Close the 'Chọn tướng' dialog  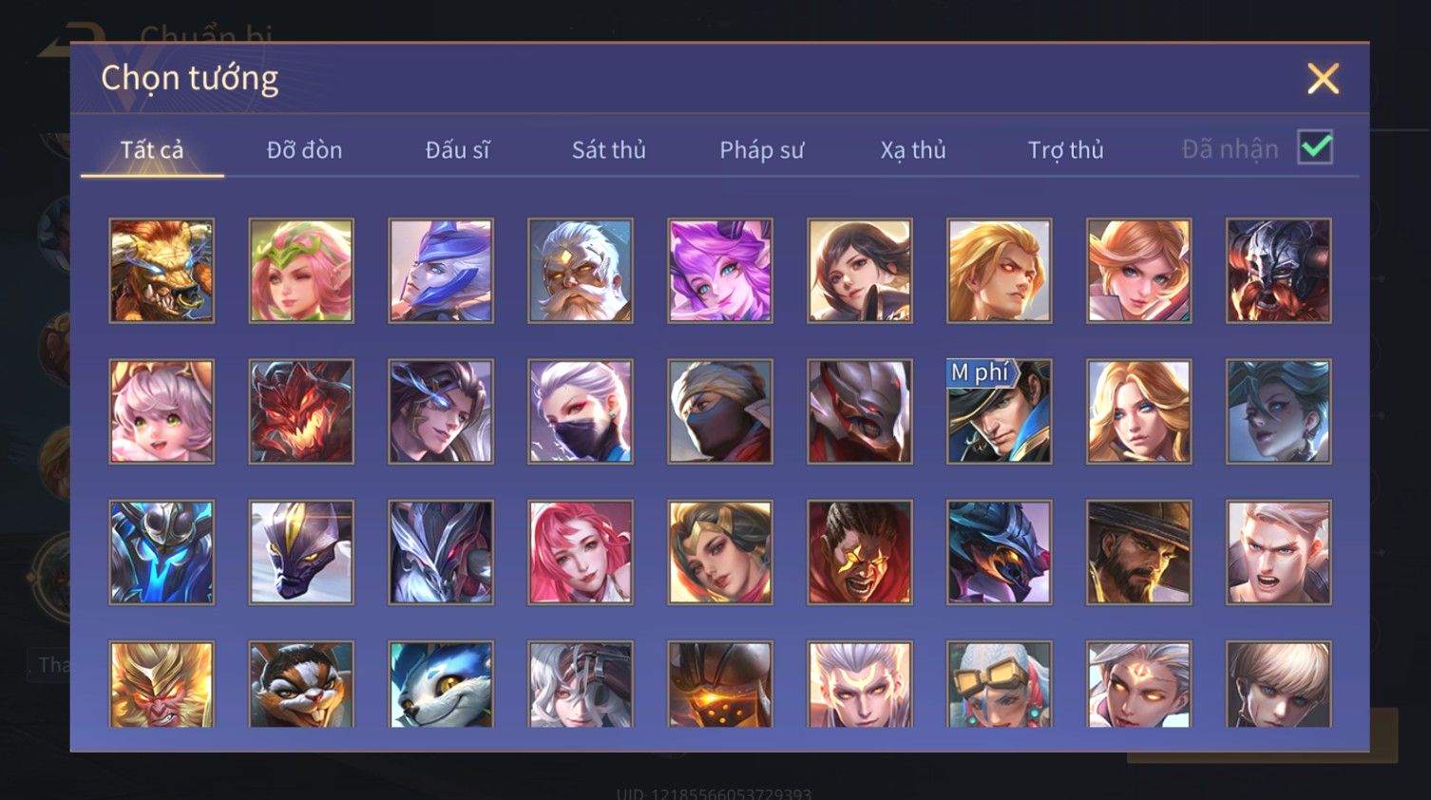tap(1323, 79)
